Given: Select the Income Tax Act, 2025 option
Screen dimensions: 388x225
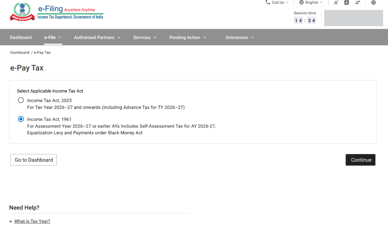Looking at the screenshot, I should point(21,100).
